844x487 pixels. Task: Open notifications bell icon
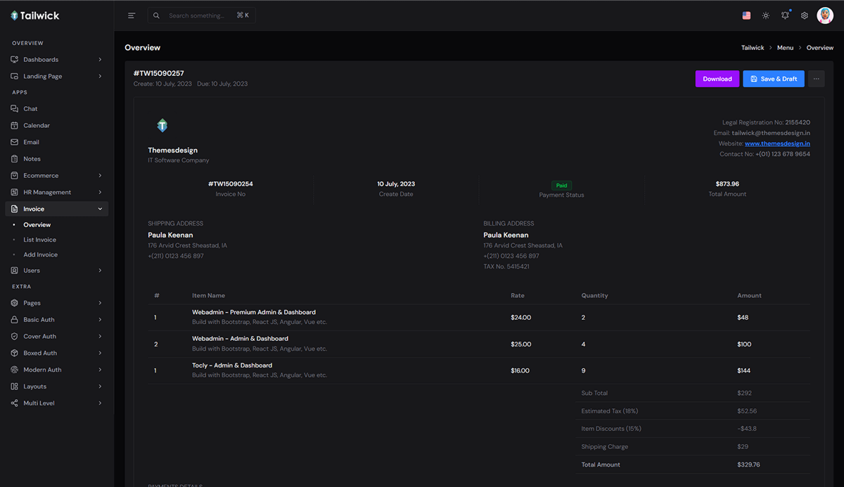click(x=786, y=15)
